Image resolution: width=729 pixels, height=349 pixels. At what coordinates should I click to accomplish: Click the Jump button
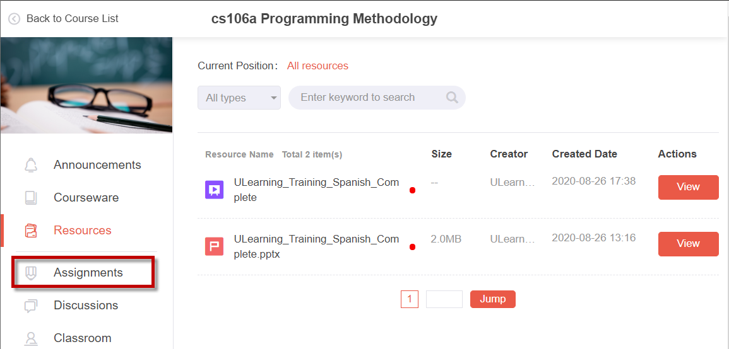493,299
